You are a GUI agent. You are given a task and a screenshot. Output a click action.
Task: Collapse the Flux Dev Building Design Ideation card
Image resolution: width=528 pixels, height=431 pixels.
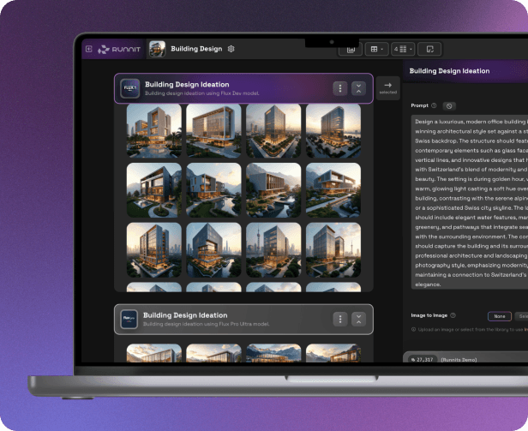click(x=358, y=88)
